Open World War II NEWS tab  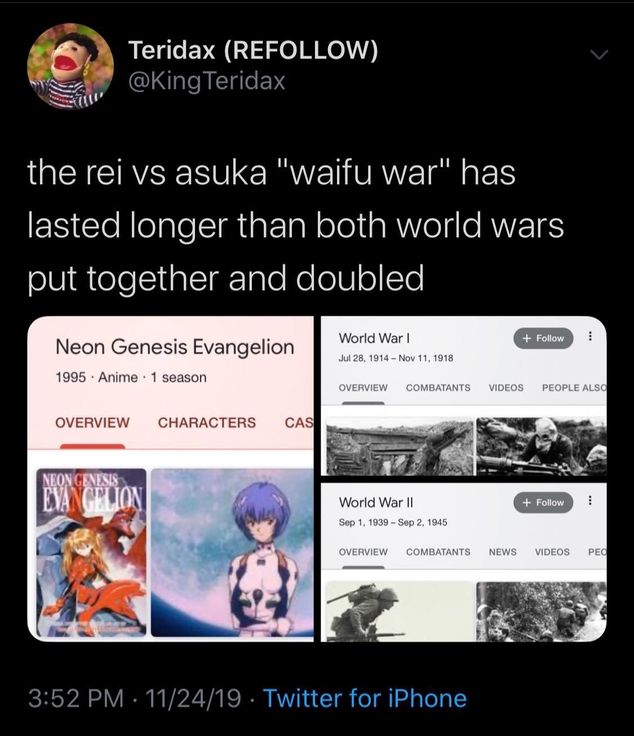point(502,552)
